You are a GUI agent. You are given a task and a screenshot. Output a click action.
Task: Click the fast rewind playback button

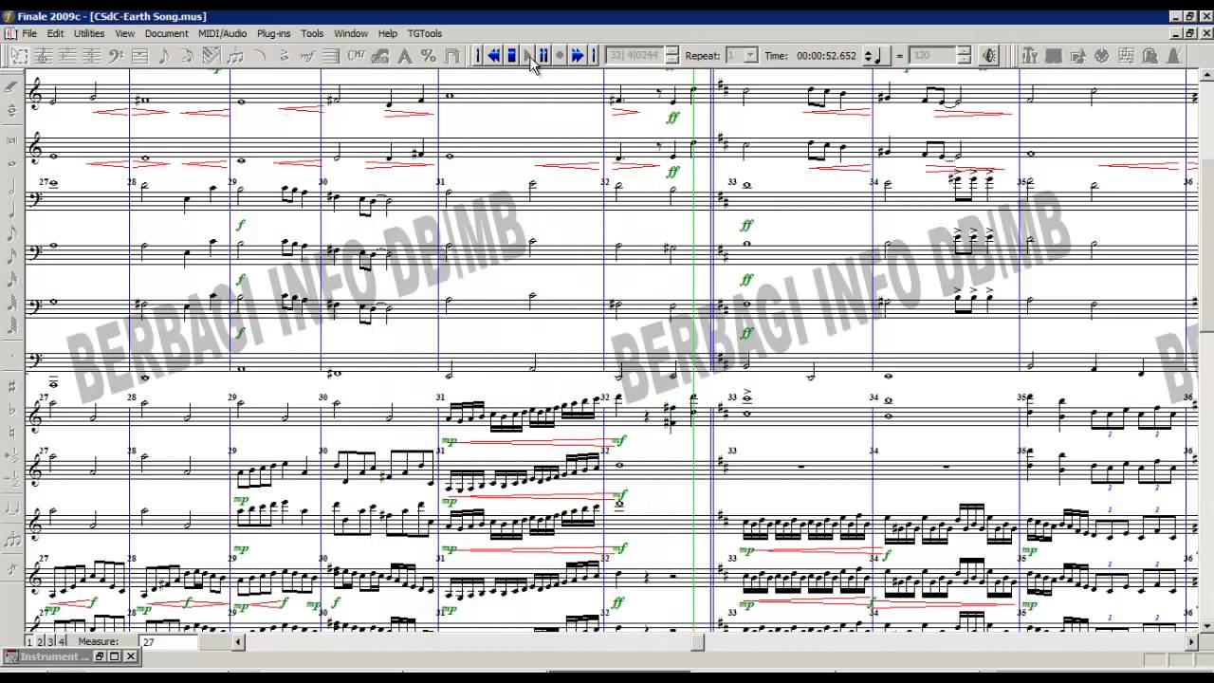[494, 56]
